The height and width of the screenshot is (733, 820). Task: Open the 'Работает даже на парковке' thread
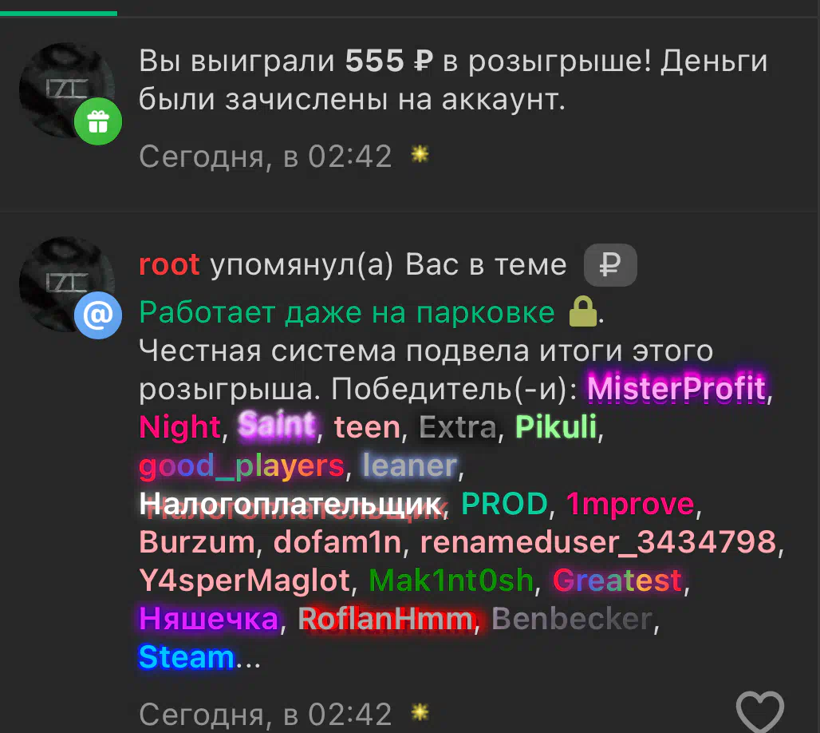pyautogui.click(x=347, y=312)
